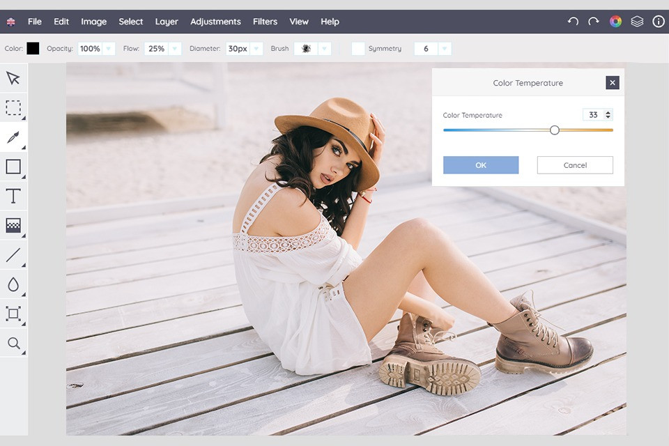This screenshot has width=669, height=446.
Task: Click the Color Temperature slider handle
Action: pyautogui.click(x=554, y=130)
